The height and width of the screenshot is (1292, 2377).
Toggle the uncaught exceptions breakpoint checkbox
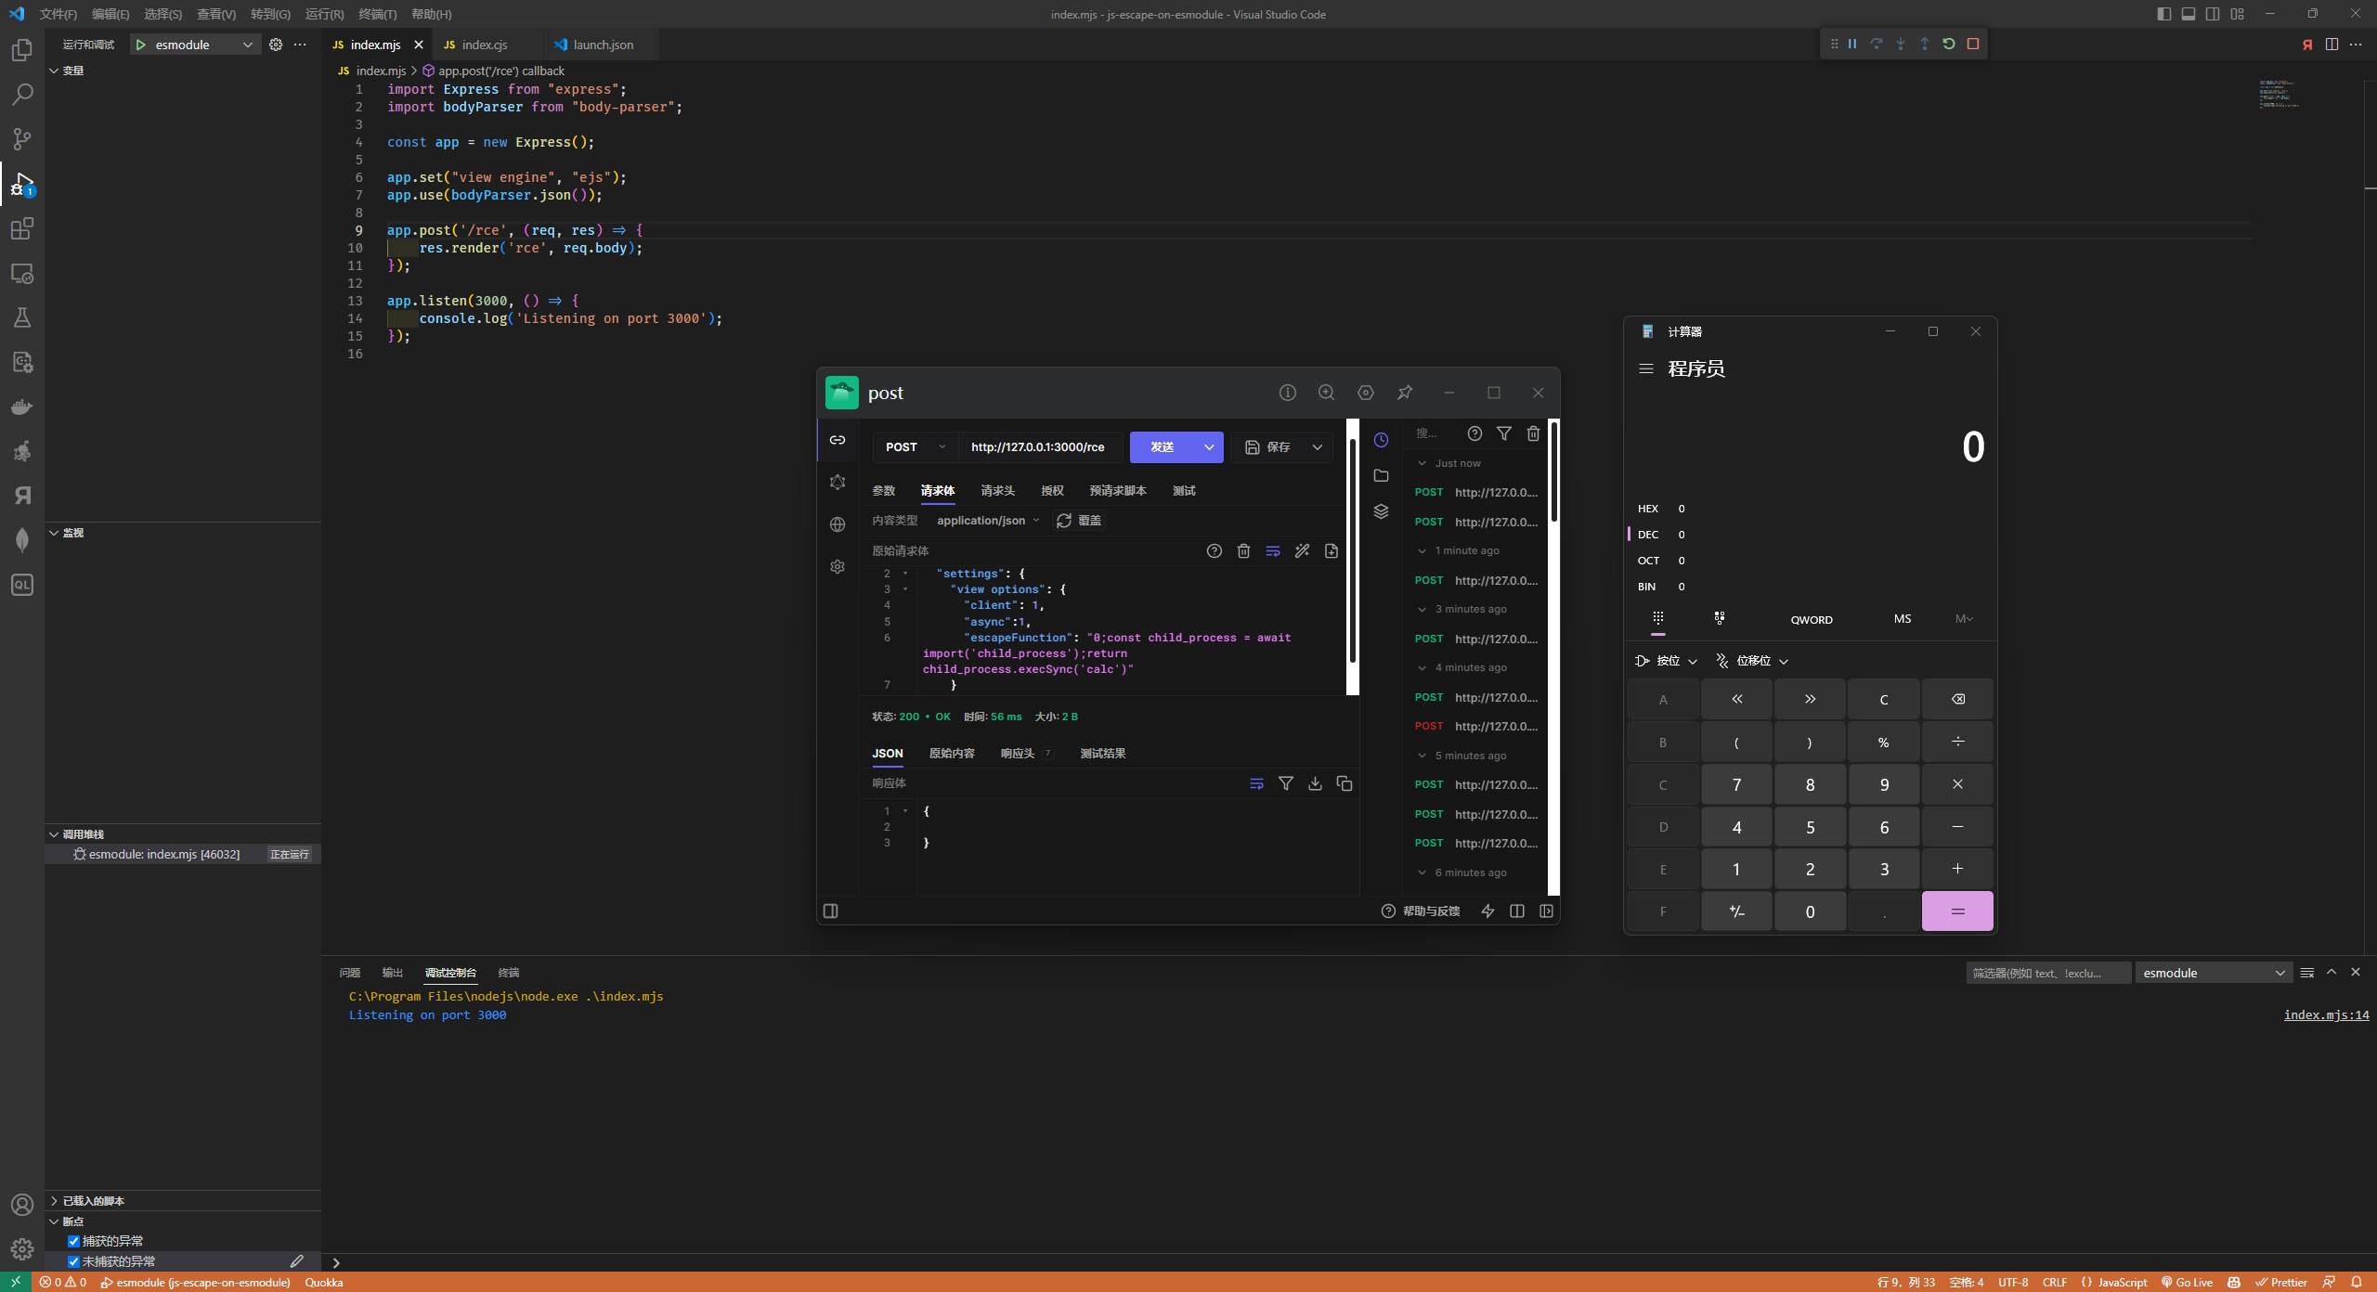tap(73, 1261)
